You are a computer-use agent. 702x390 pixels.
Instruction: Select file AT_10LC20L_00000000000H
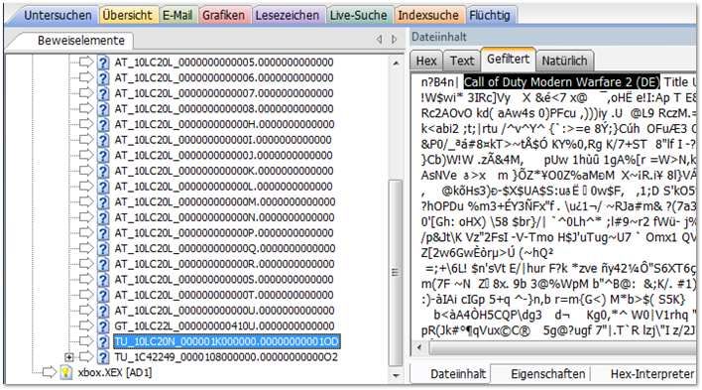pos(224,124)
